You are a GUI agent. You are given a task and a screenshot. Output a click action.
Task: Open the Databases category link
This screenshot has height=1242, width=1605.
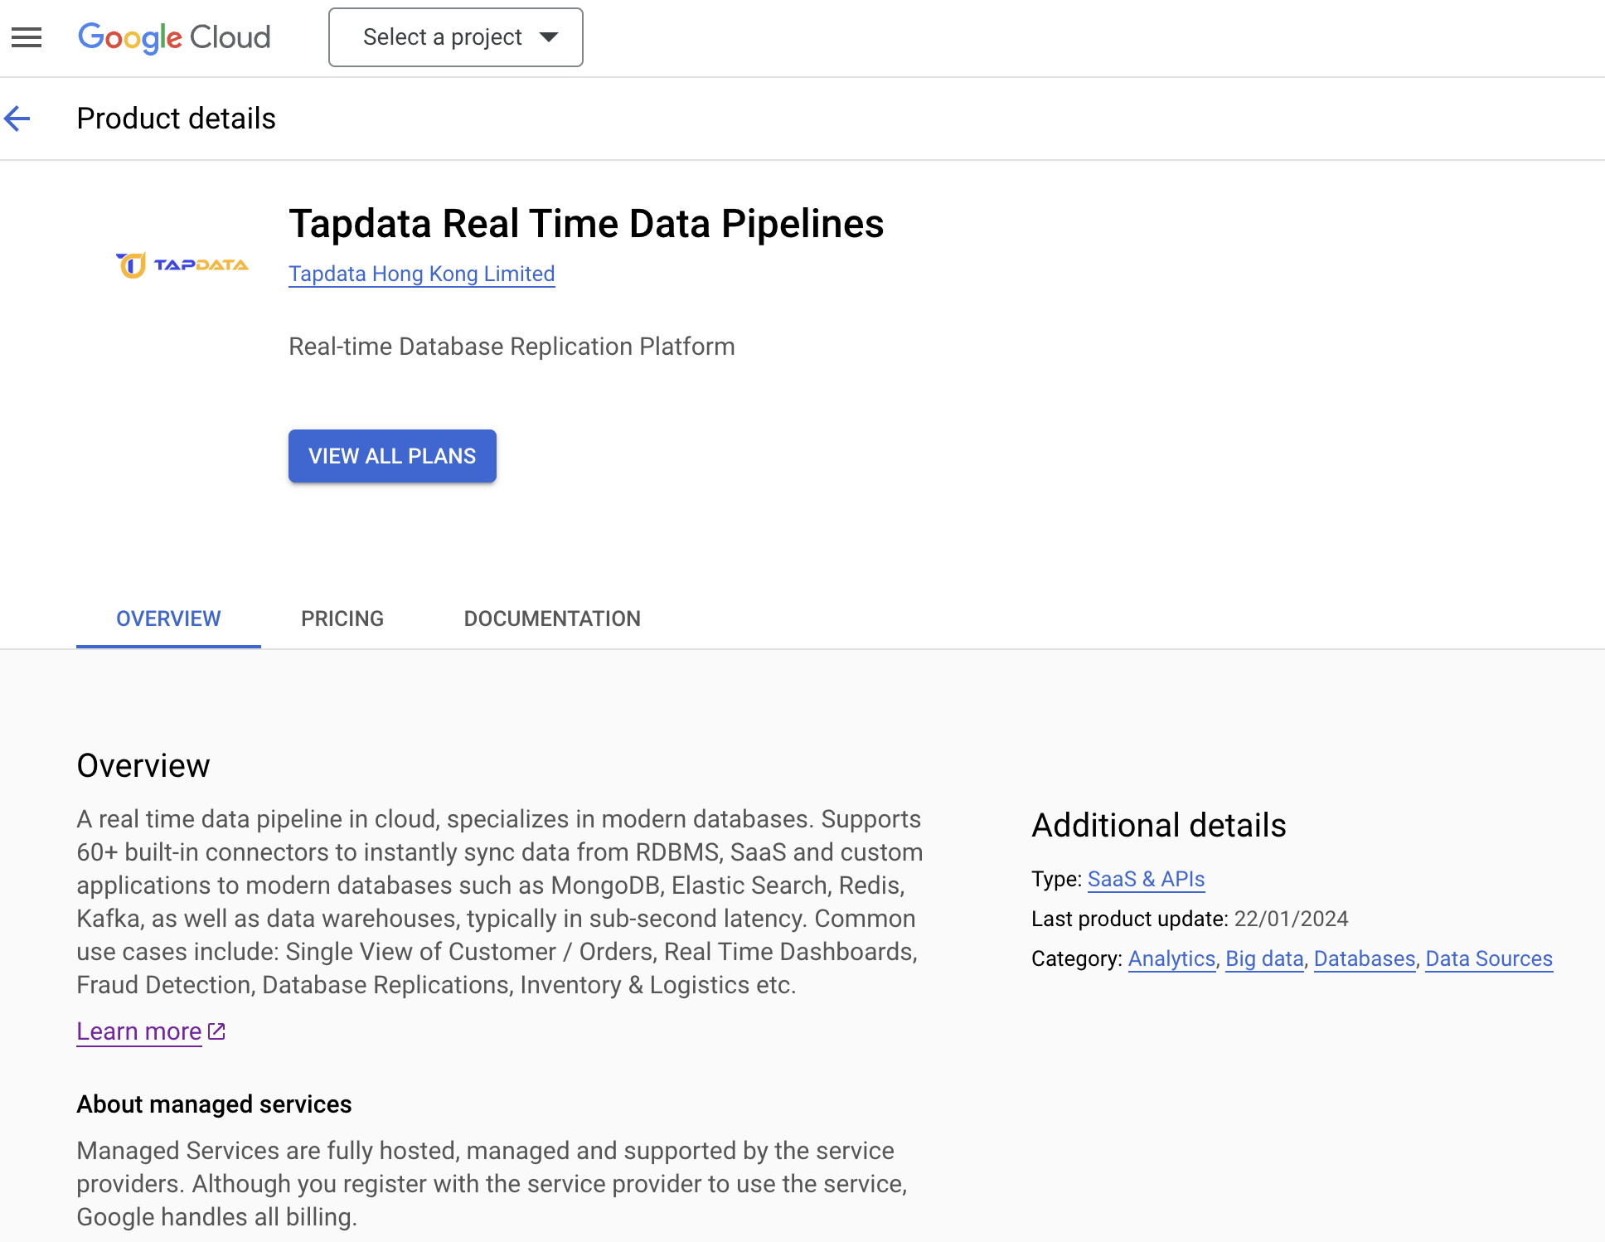[x=1365, y=958]
